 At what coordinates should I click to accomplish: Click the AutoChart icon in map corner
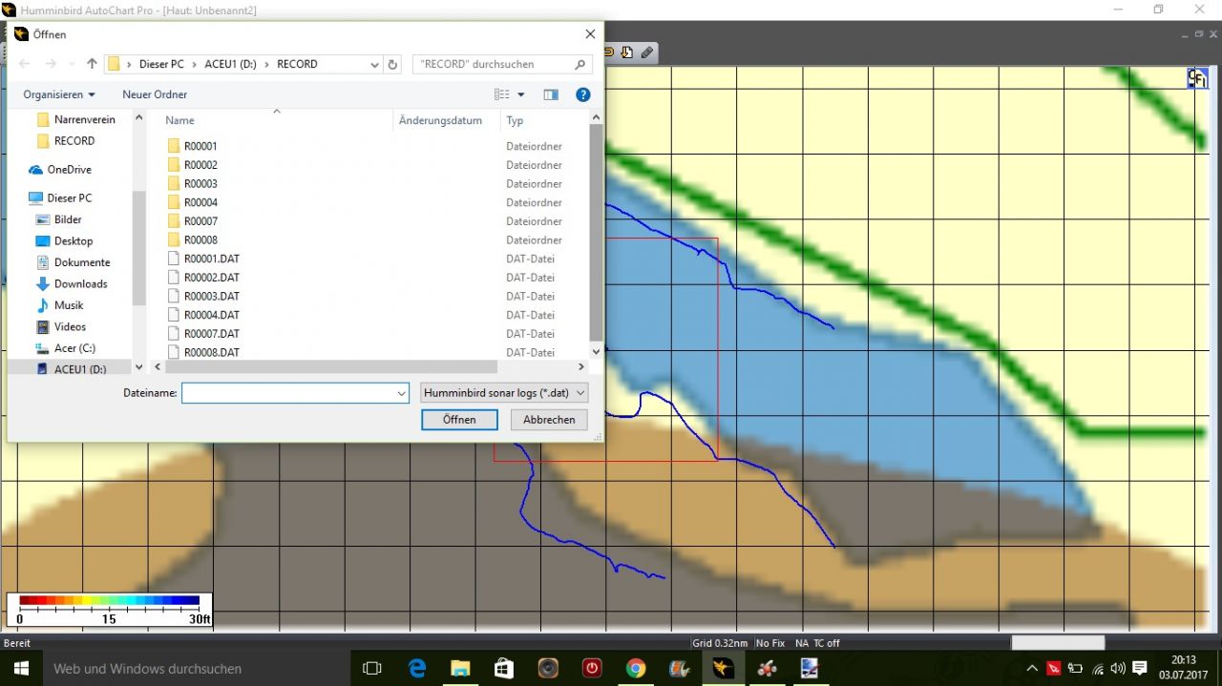coord(1197,78)
